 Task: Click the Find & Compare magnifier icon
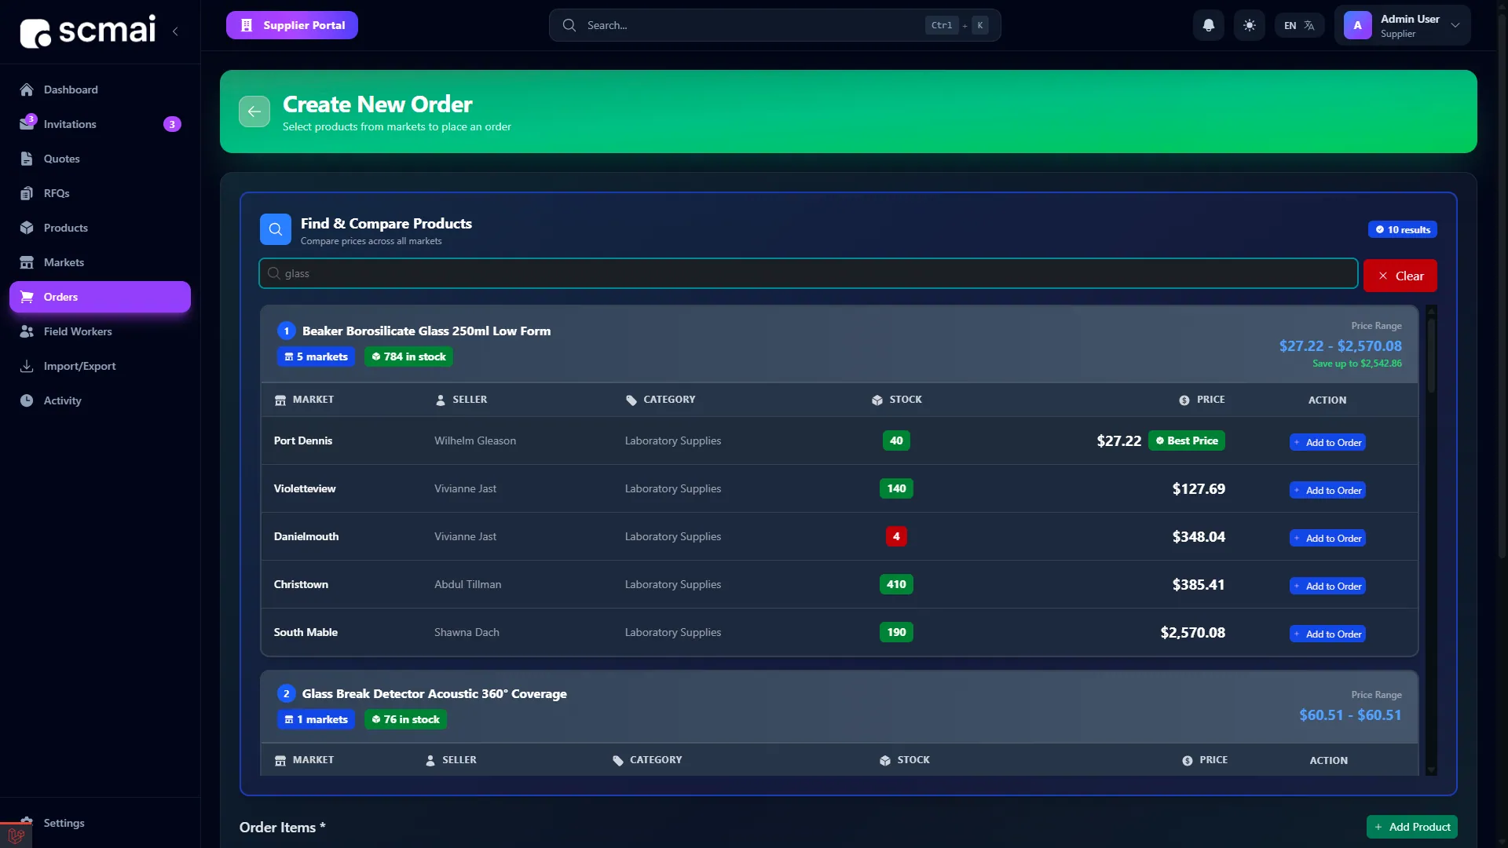[x=276, y=229]
